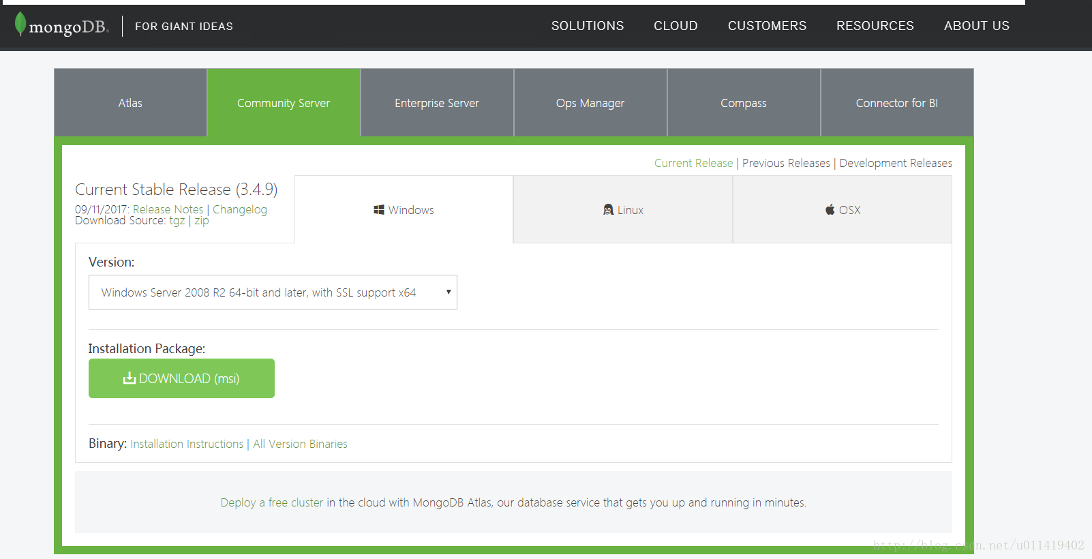
Task: Switch to the Compass tab
Action: [744, 103]
